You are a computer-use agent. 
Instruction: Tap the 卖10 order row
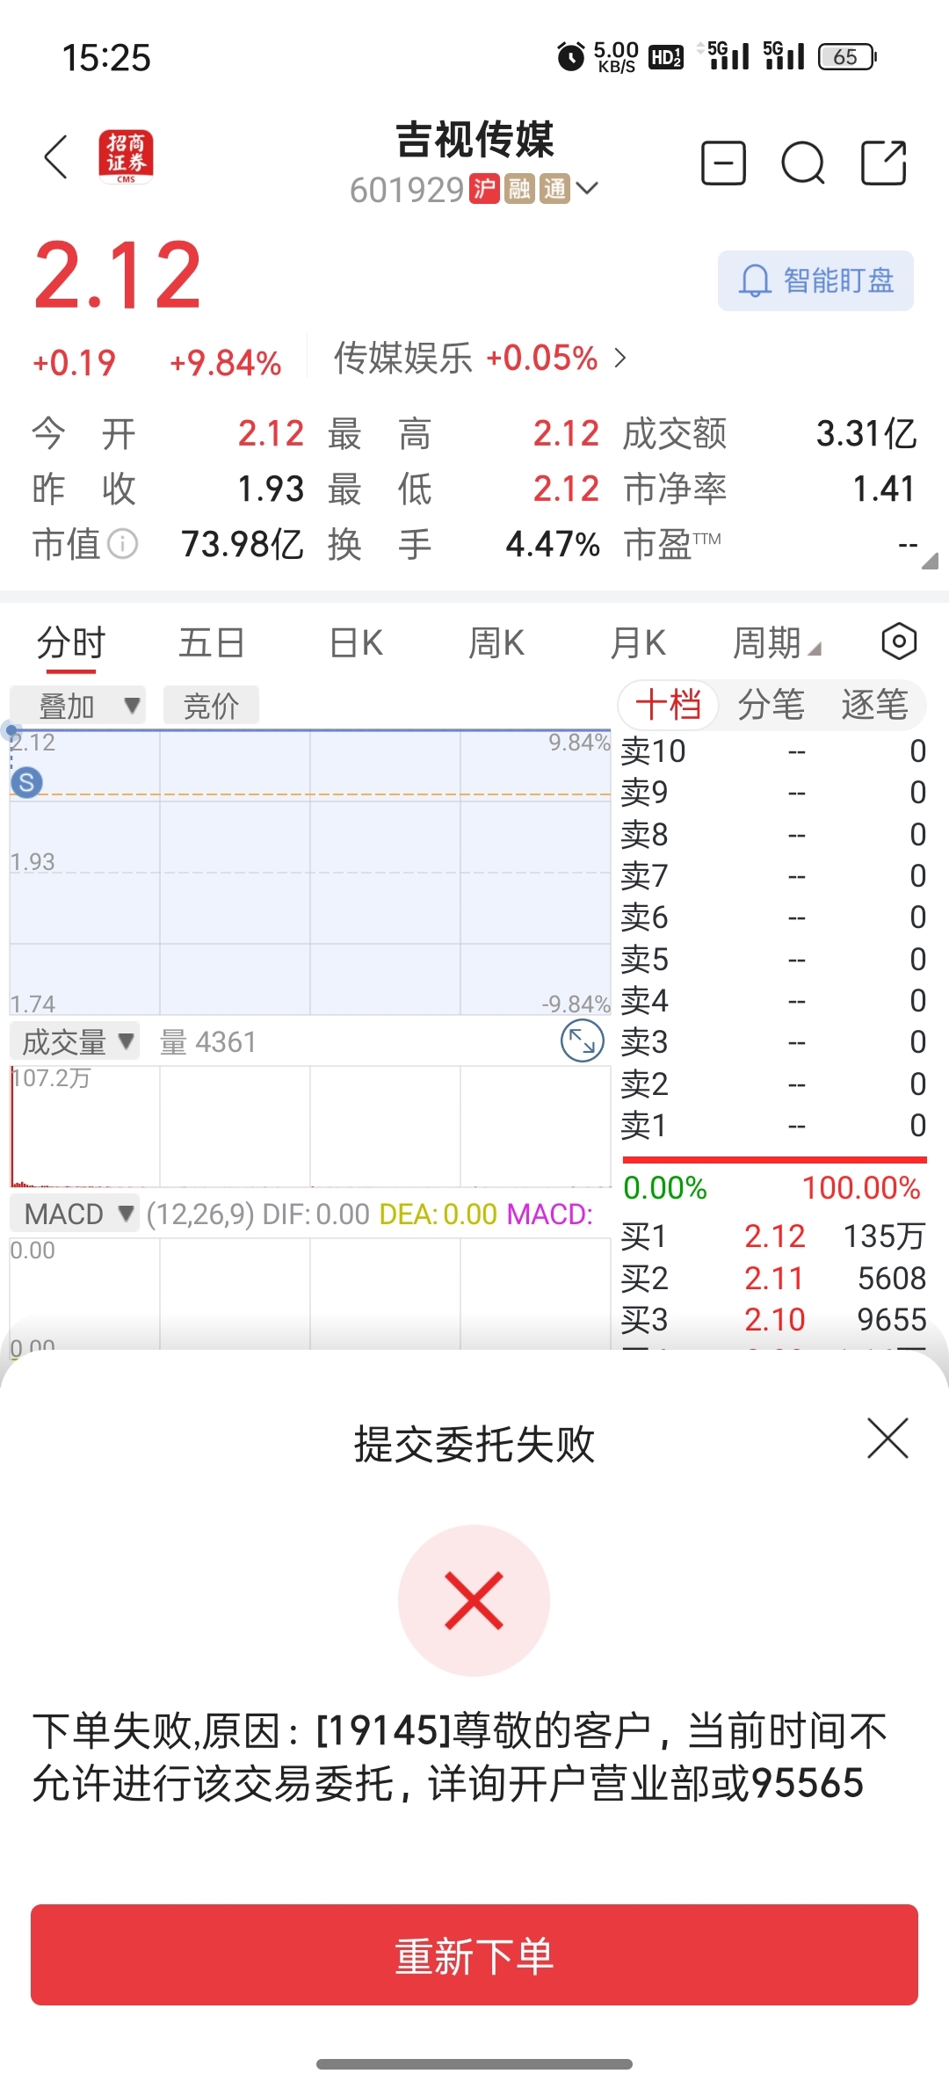click(773, 751)
